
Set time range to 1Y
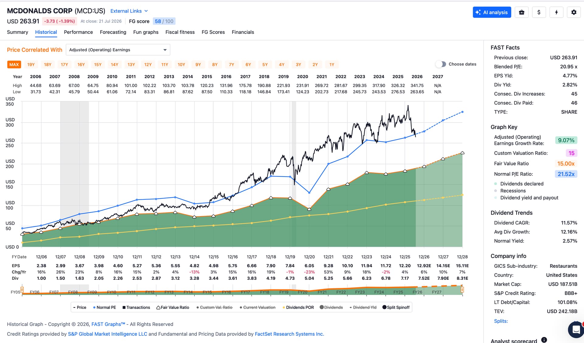point(332,65)
